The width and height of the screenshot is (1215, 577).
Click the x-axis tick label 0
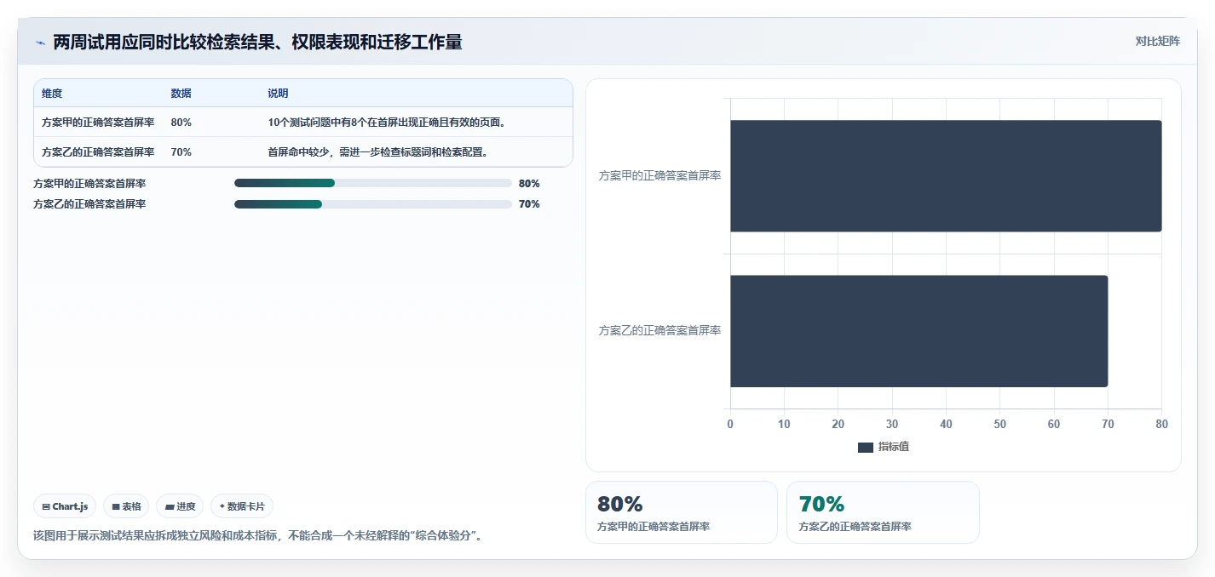click(x=730, y=424)
